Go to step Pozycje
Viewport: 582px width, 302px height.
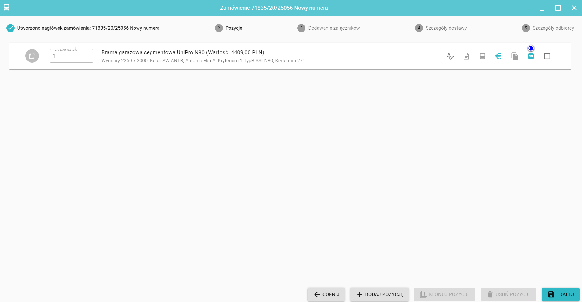pyautogui.click(x=234, y=28)
